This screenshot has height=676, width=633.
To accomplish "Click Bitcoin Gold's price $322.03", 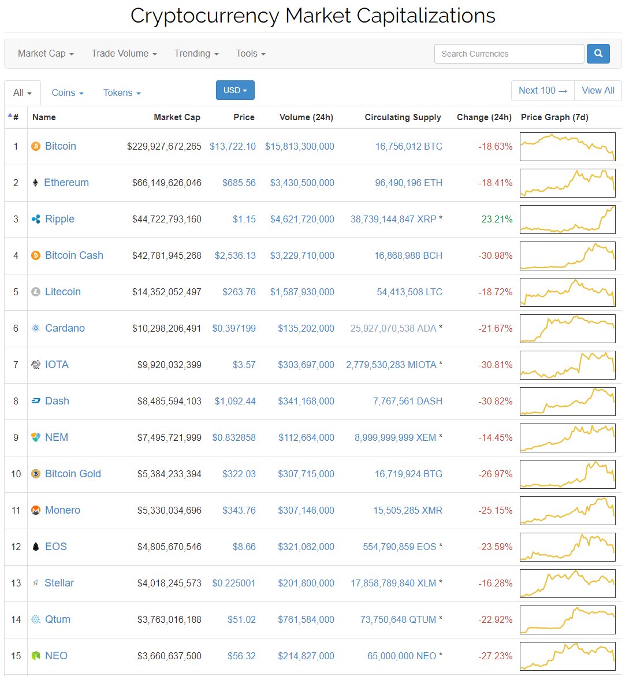I will pos(239,474).
